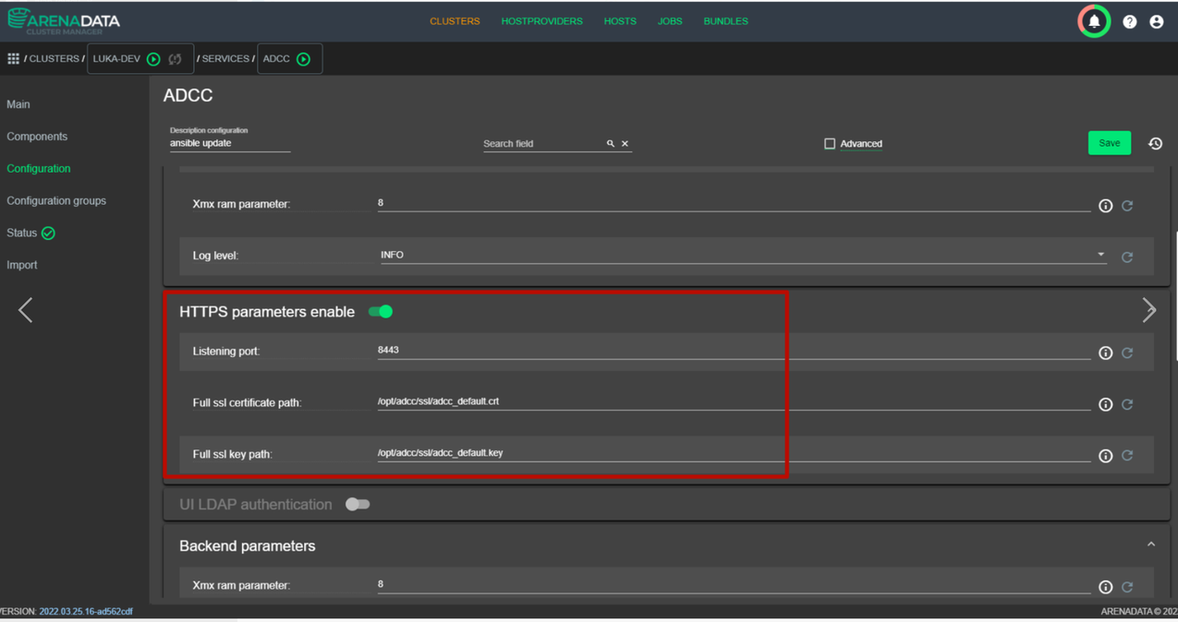Open the apps grid icon in breadcrumb
Viewport: 1178px width, 622px height.
13,58
